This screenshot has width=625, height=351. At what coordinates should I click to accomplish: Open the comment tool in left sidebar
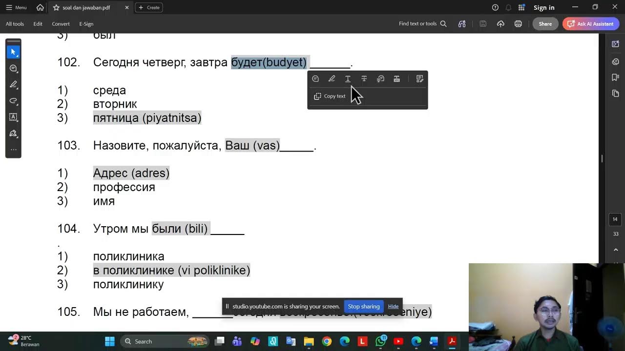[x=13, y=68]
